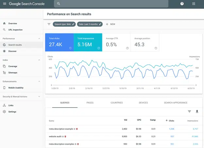Click the Discover asterisk icon
Image resolution: width=204 pixels, height=148 pixels.
click(4, 51)
